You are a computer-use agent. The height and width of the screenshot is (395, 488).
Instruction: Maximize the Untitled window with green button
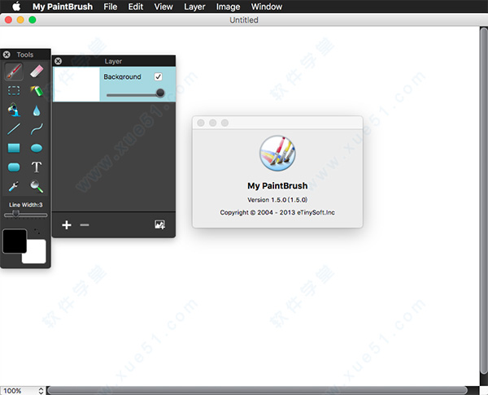tap(33, 20)
